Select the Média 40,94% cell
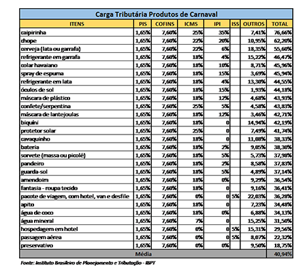This screenshot has height=267, width=305. [x=280, y=254]
